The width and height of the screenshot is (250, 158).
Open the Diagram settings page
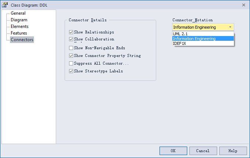(x=19, y=20)
